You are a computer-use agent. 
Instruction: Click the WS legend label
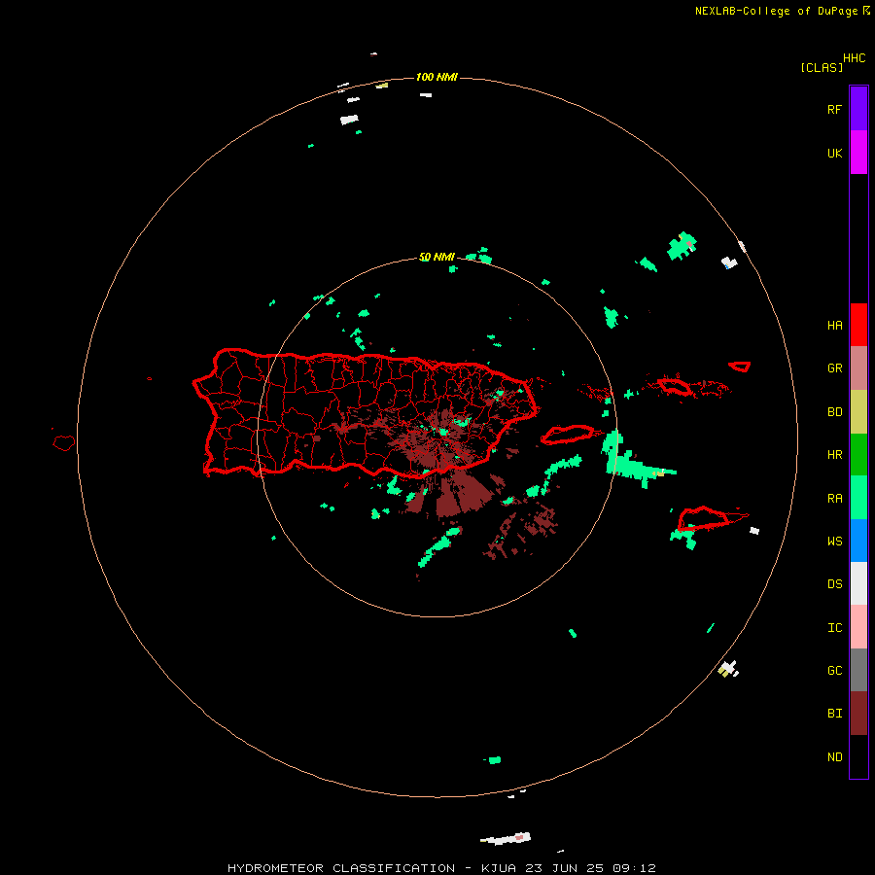(x=834, y=542)
